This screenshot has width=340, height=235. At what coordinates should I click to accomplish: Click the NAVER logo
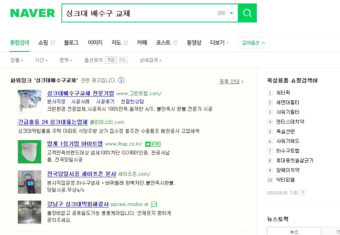pos(33,13)
